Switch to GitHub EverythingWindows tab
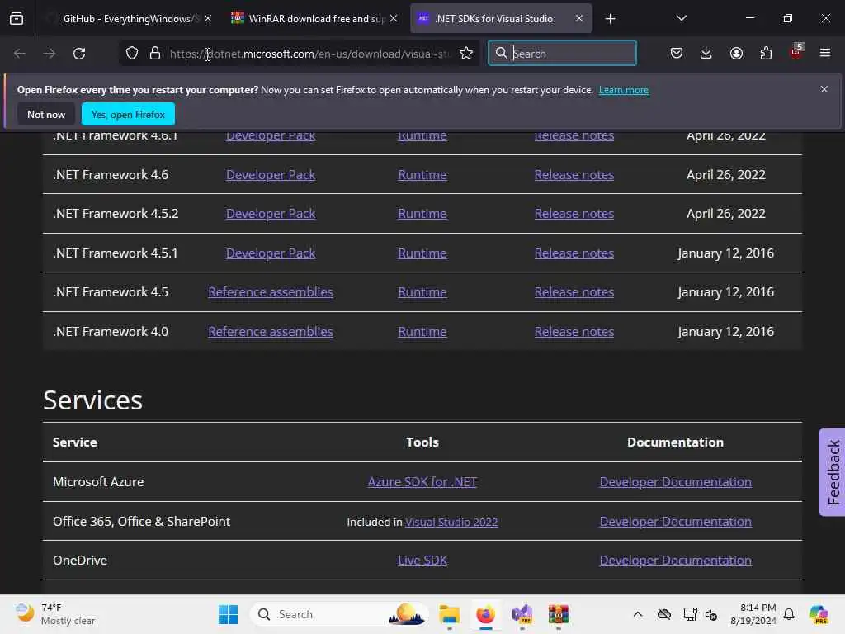845x634 pixels. point(125,19)
